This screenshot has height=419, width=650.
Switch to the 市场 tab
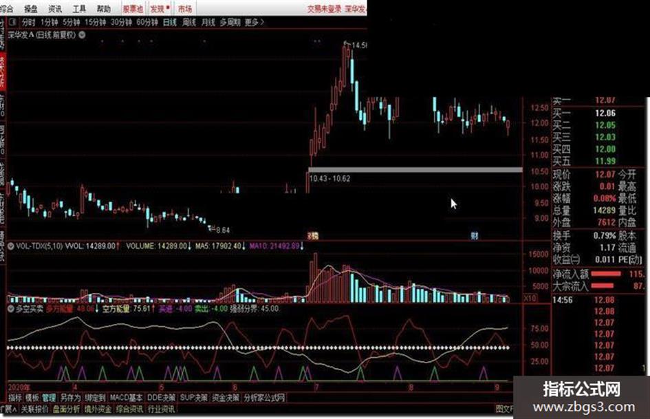(x=185, y=9)
